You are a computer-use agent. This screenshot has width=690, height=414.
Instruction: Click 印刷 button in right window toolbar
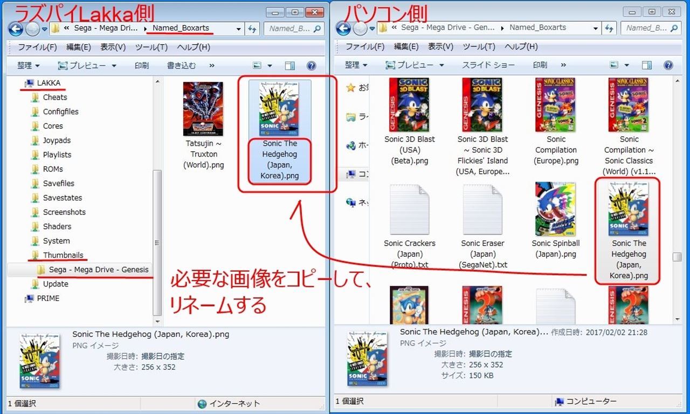540,65
